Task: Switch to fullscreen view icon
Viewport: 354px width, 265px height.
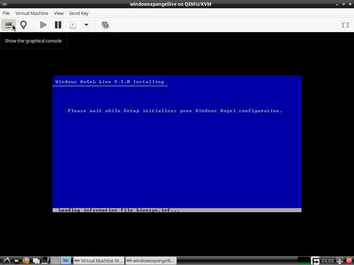Action: tap(345, 25)
